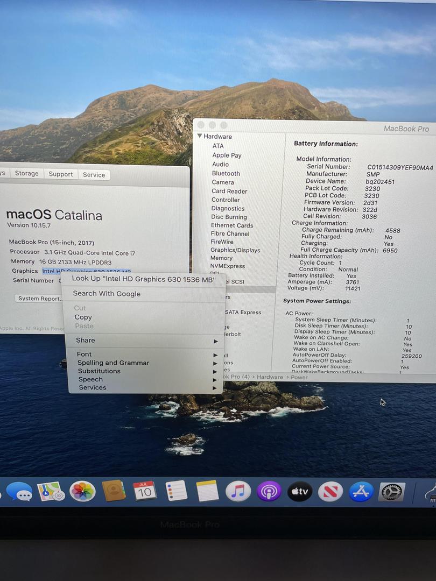This screenshot has height=581, width=436.
Task: Select Card Reader in the sidebar
Action: pos(229,191)
